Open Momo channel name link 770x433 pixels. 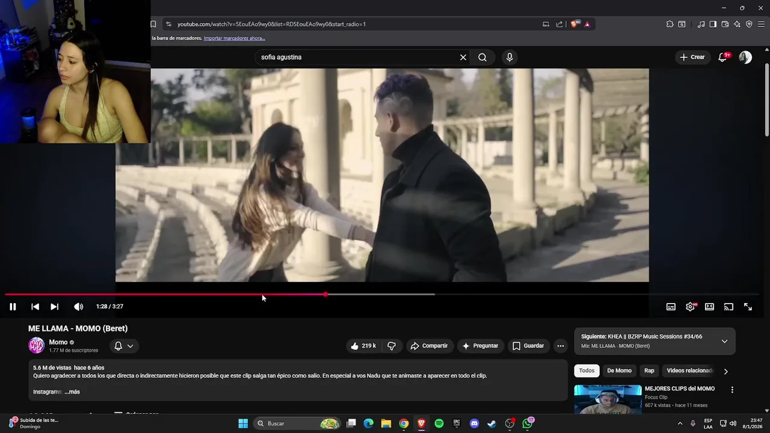click(x=58, y=342)
